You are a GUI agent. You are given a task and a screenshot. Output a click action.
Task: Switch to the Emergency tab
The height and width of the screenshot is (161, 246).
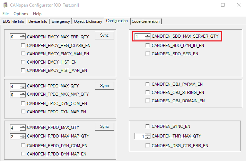coord(61,21)
